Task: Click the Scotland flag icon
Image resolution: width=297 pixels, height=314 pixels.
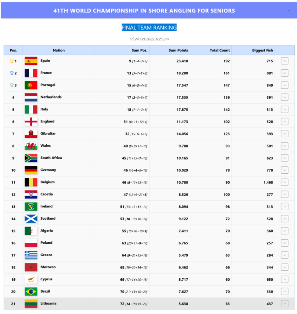Action: [31, 219]
